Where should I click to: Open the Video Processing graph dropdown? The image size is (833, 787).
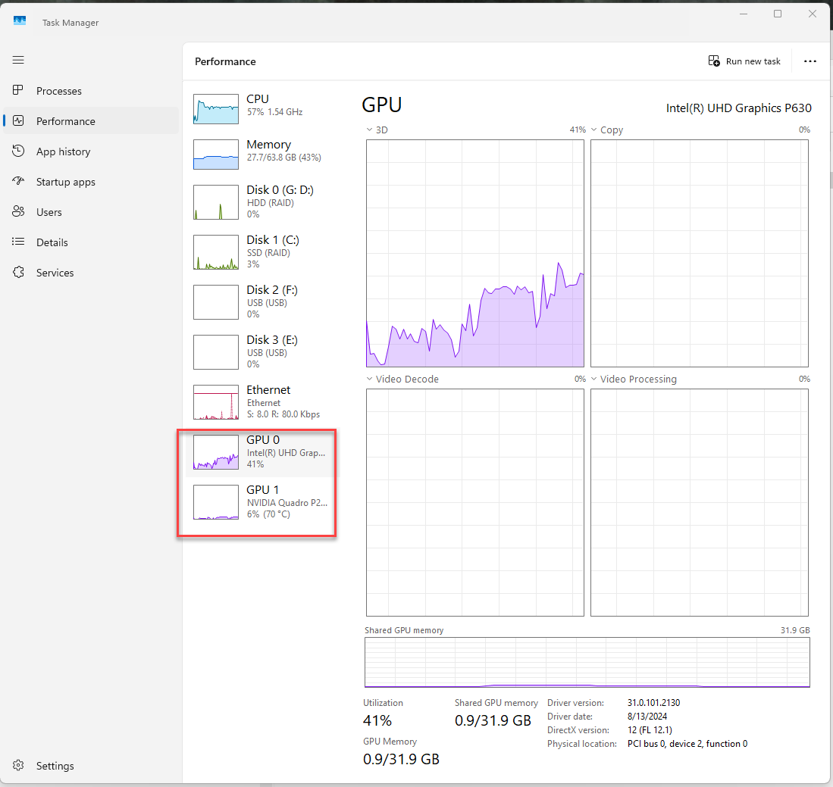coord(594,379)
